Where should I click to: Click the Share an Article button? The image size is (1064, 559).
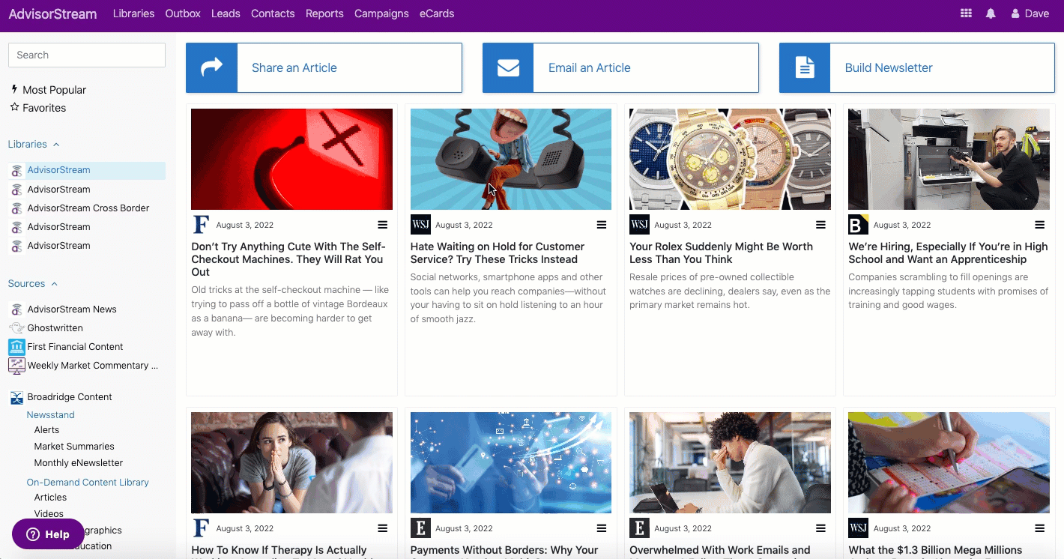(324, 67)
